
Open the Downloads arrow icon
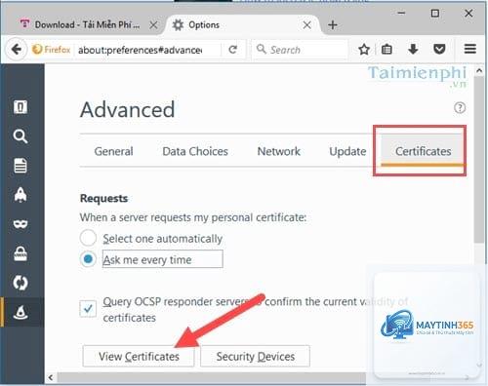[x=413, y=50]
